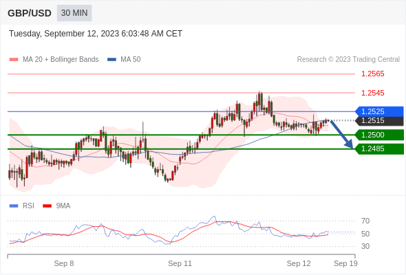The height and width of the screenshot is (275, 406).
Task: Click the date and time stamp text
Action: click(96, 34)
